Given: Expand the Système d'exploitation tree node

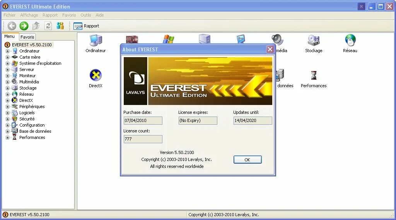Looking at the screenshot, I should (8, 63).
